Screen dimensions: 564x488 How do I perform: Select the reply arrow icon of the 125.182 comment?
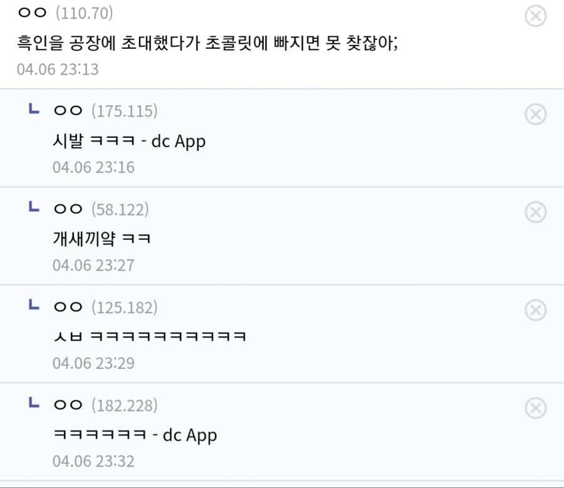point(34,304)
